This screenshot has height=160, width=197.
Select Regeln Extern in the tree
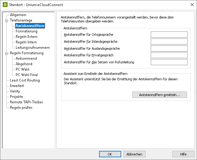[x=27, y=37]
